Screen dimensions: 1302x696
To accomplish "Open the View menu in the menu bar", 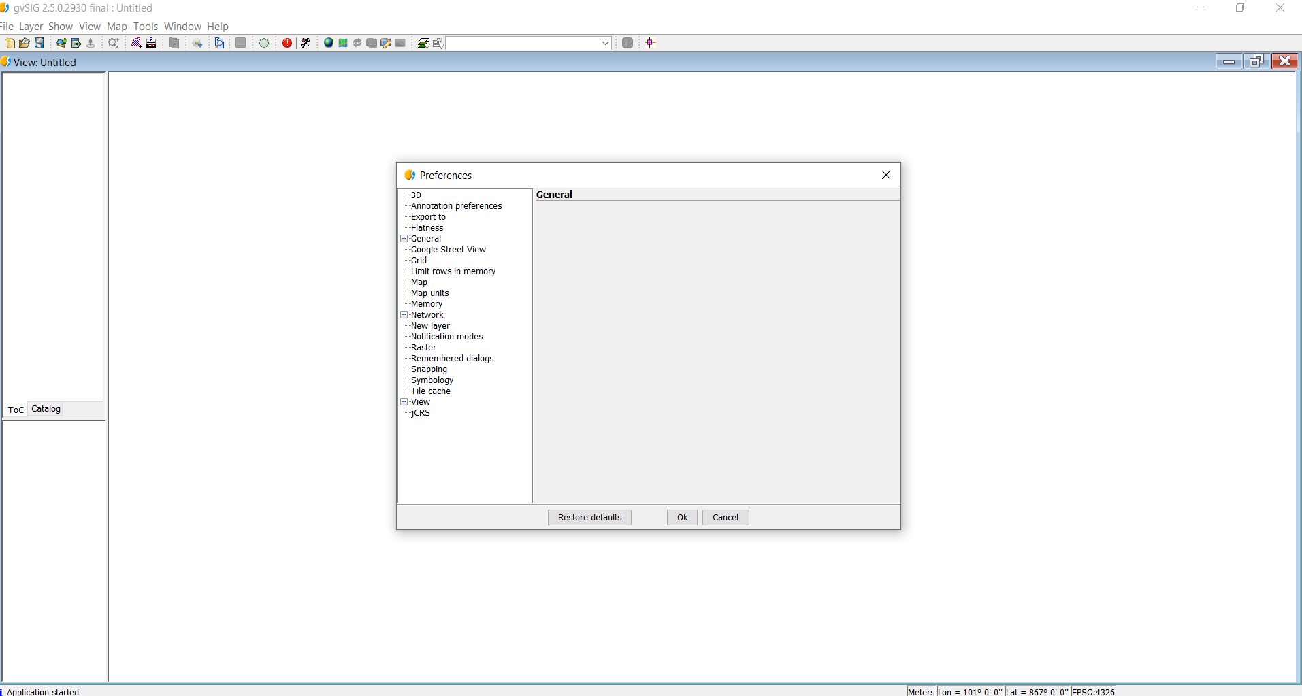I will point(90,27).
